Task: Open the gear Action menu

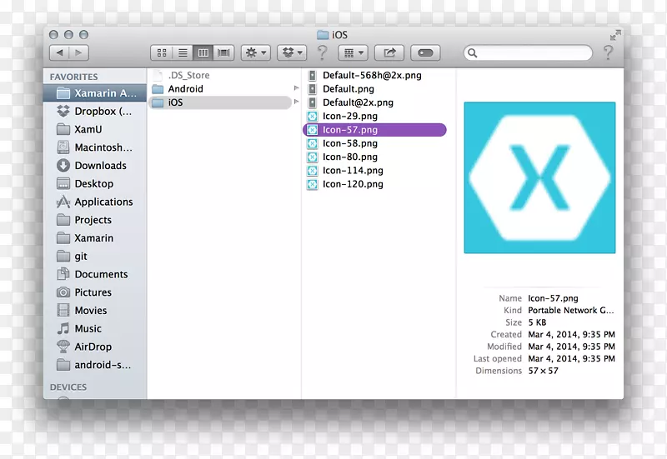Action: [256, 52]
